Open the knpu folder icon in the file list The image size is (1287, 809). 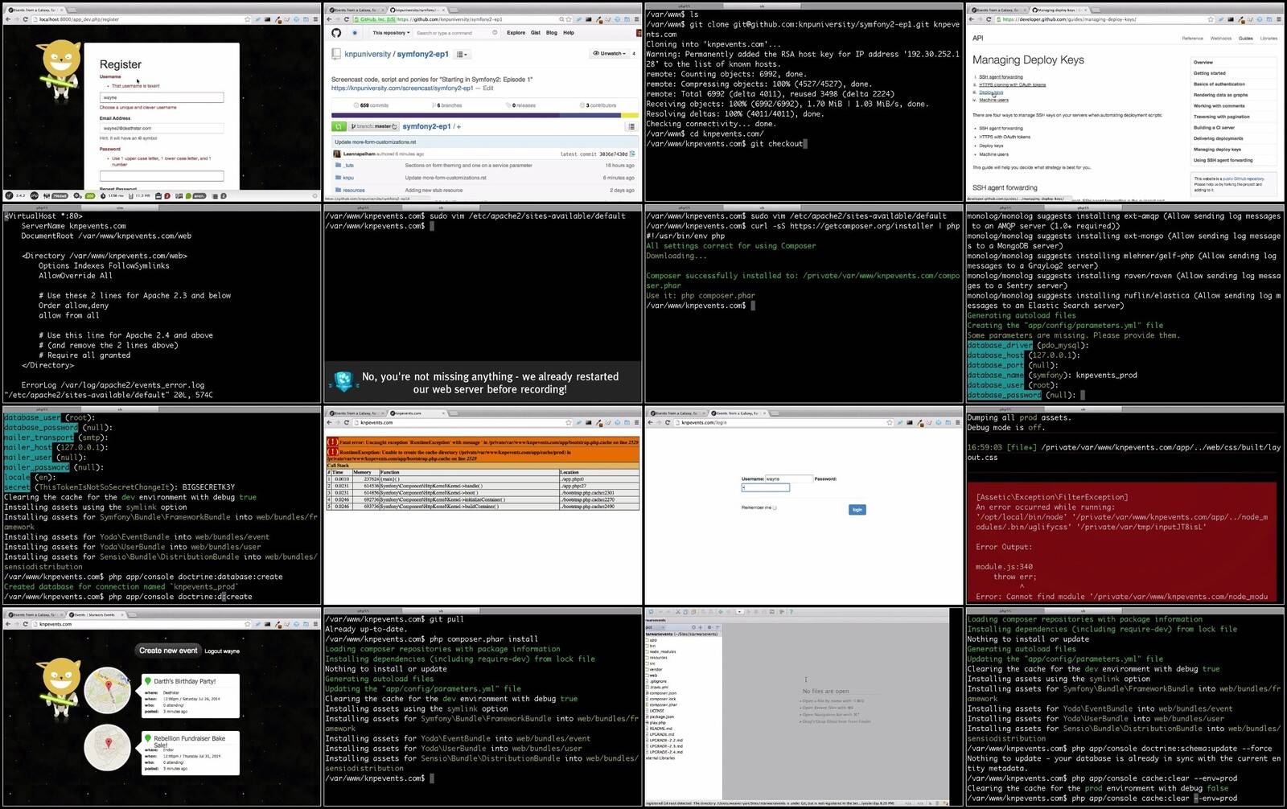(x=338, y=178)
